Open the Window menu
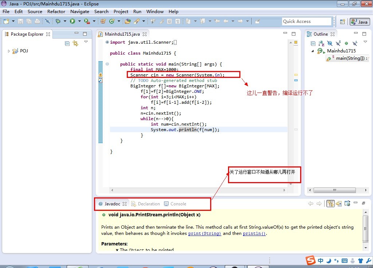 point(155,12)
